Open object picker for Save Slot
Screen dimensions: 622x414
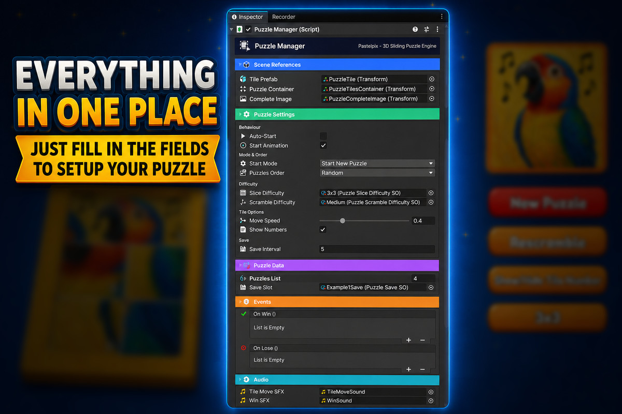pyautogui.click(x=431, y=288)
